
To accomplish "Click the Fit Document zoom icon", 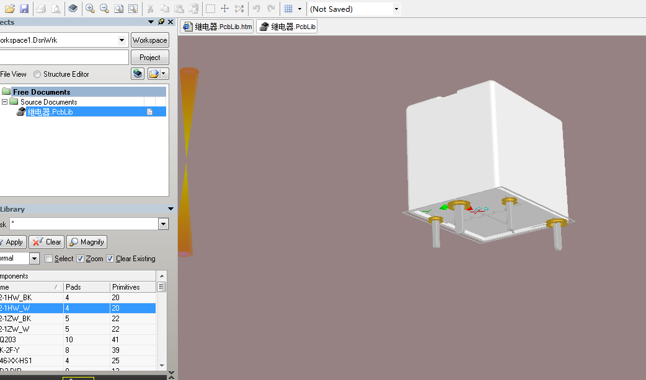I will [118, 9].
